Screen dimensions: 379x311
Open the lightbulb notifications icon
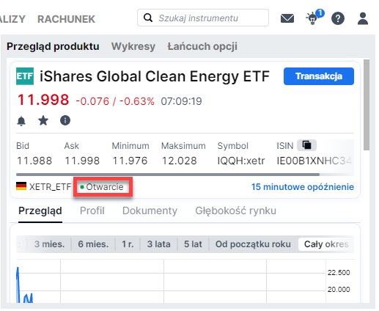pyautogui.click(x=314, y=18)
